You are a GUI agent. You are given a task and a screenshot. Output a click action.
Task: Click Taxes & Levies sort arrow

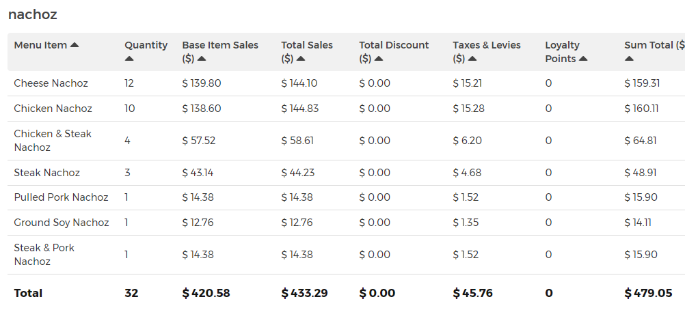click(x=472, y=59)
